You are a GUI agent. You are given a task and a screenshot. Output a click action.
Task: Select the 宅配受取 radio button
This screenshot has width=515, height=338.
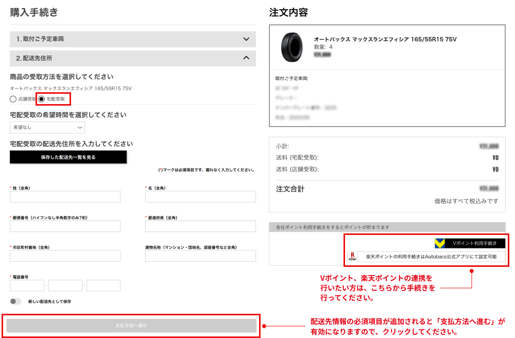pos(42,99)
